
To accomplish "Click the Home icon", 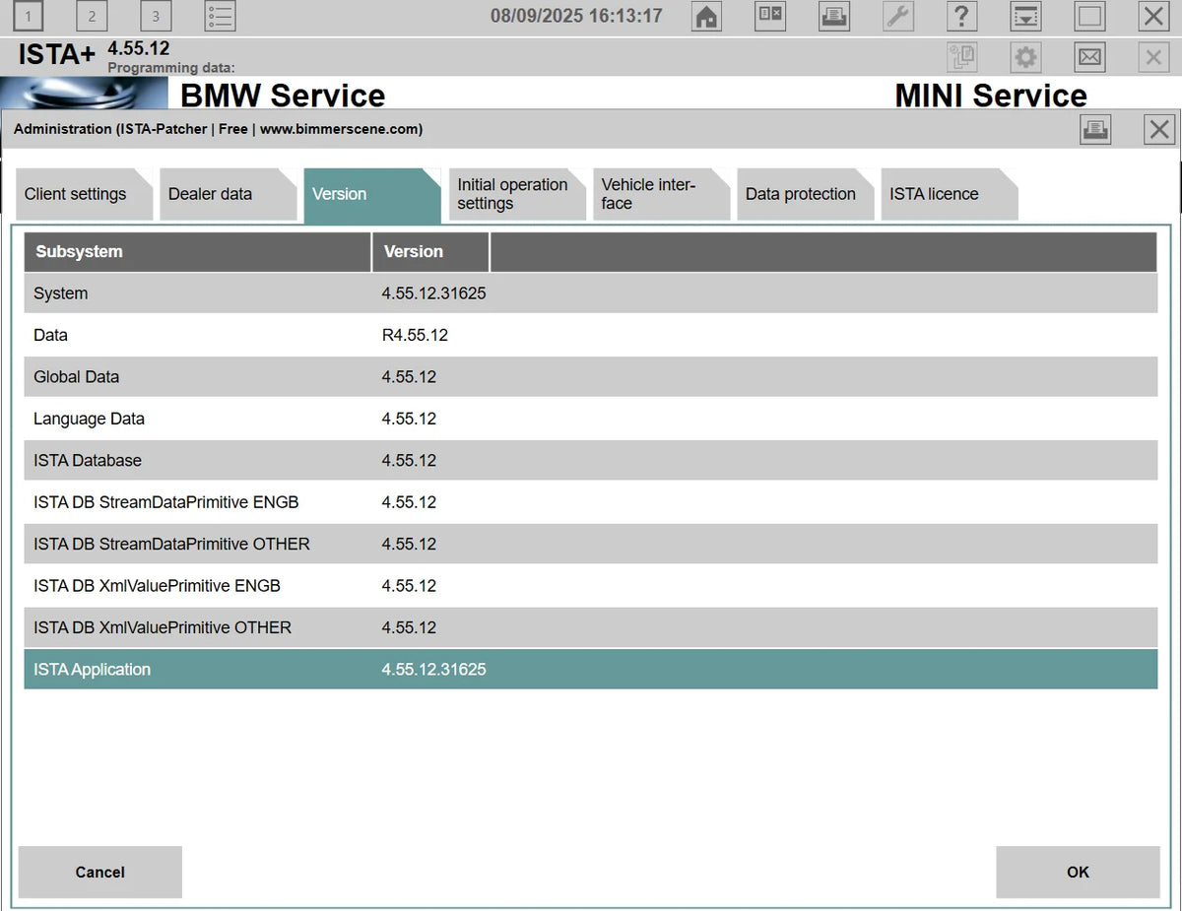I will [x=706, y=16].
